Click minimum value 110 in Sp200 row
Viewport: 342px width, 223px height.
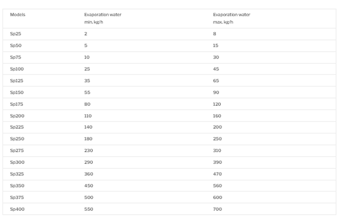[88, 116]
